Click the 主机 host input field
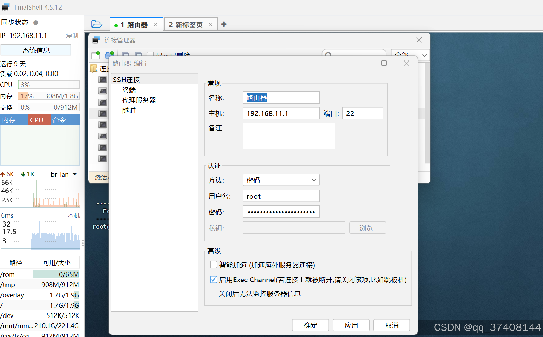This screenshot has height=337, width=543. pos(281,113)
